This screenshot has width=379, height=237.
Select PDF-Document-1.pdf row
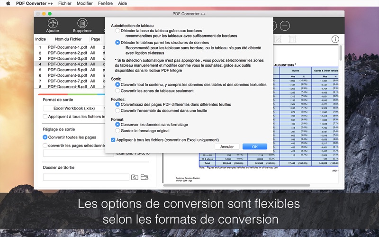pos(70,47)
